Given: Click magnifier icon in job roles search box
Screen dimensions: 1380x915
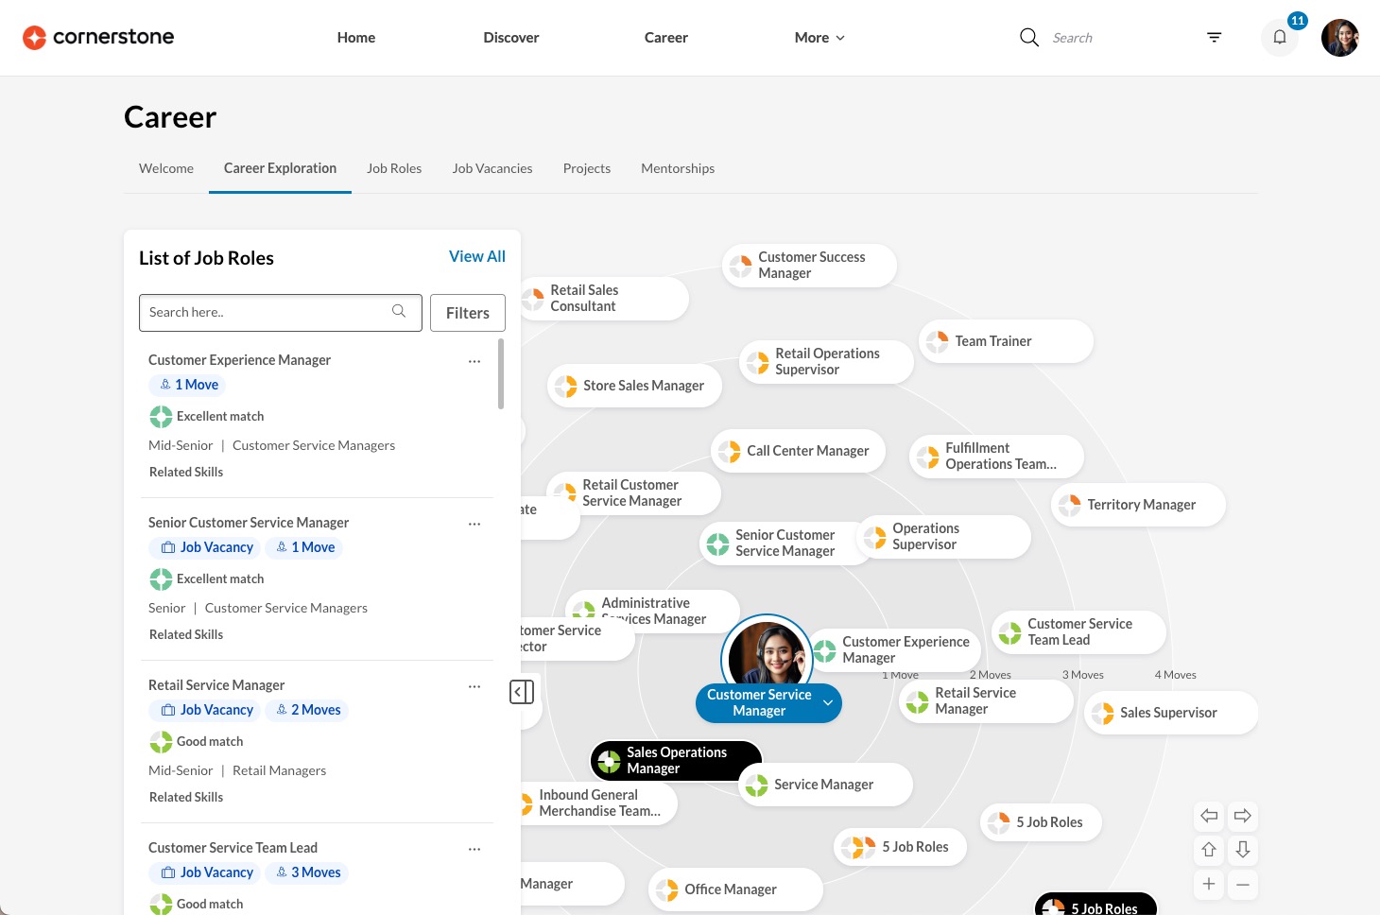Looking at the screenshot, I should [399, 312].
